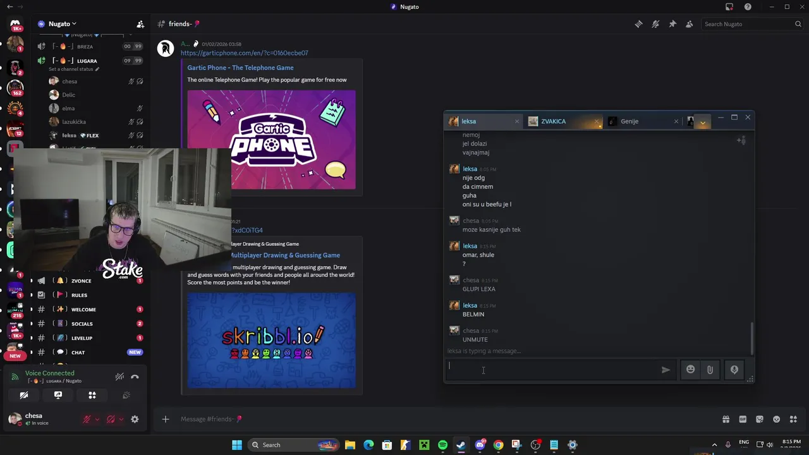The width and height of the screenshot is (809, 455).
Task: Open the GIF picker
Action: click(743, 419)
